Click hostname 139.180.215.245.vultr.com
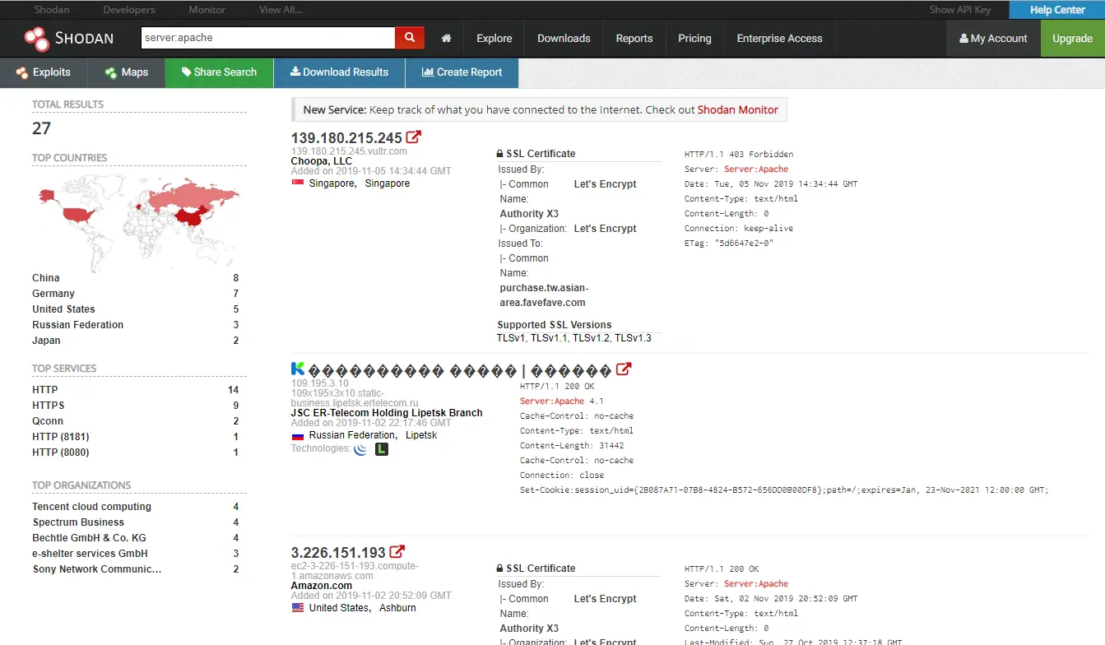This screenshot has height=645, width=1105. point(349,151)
